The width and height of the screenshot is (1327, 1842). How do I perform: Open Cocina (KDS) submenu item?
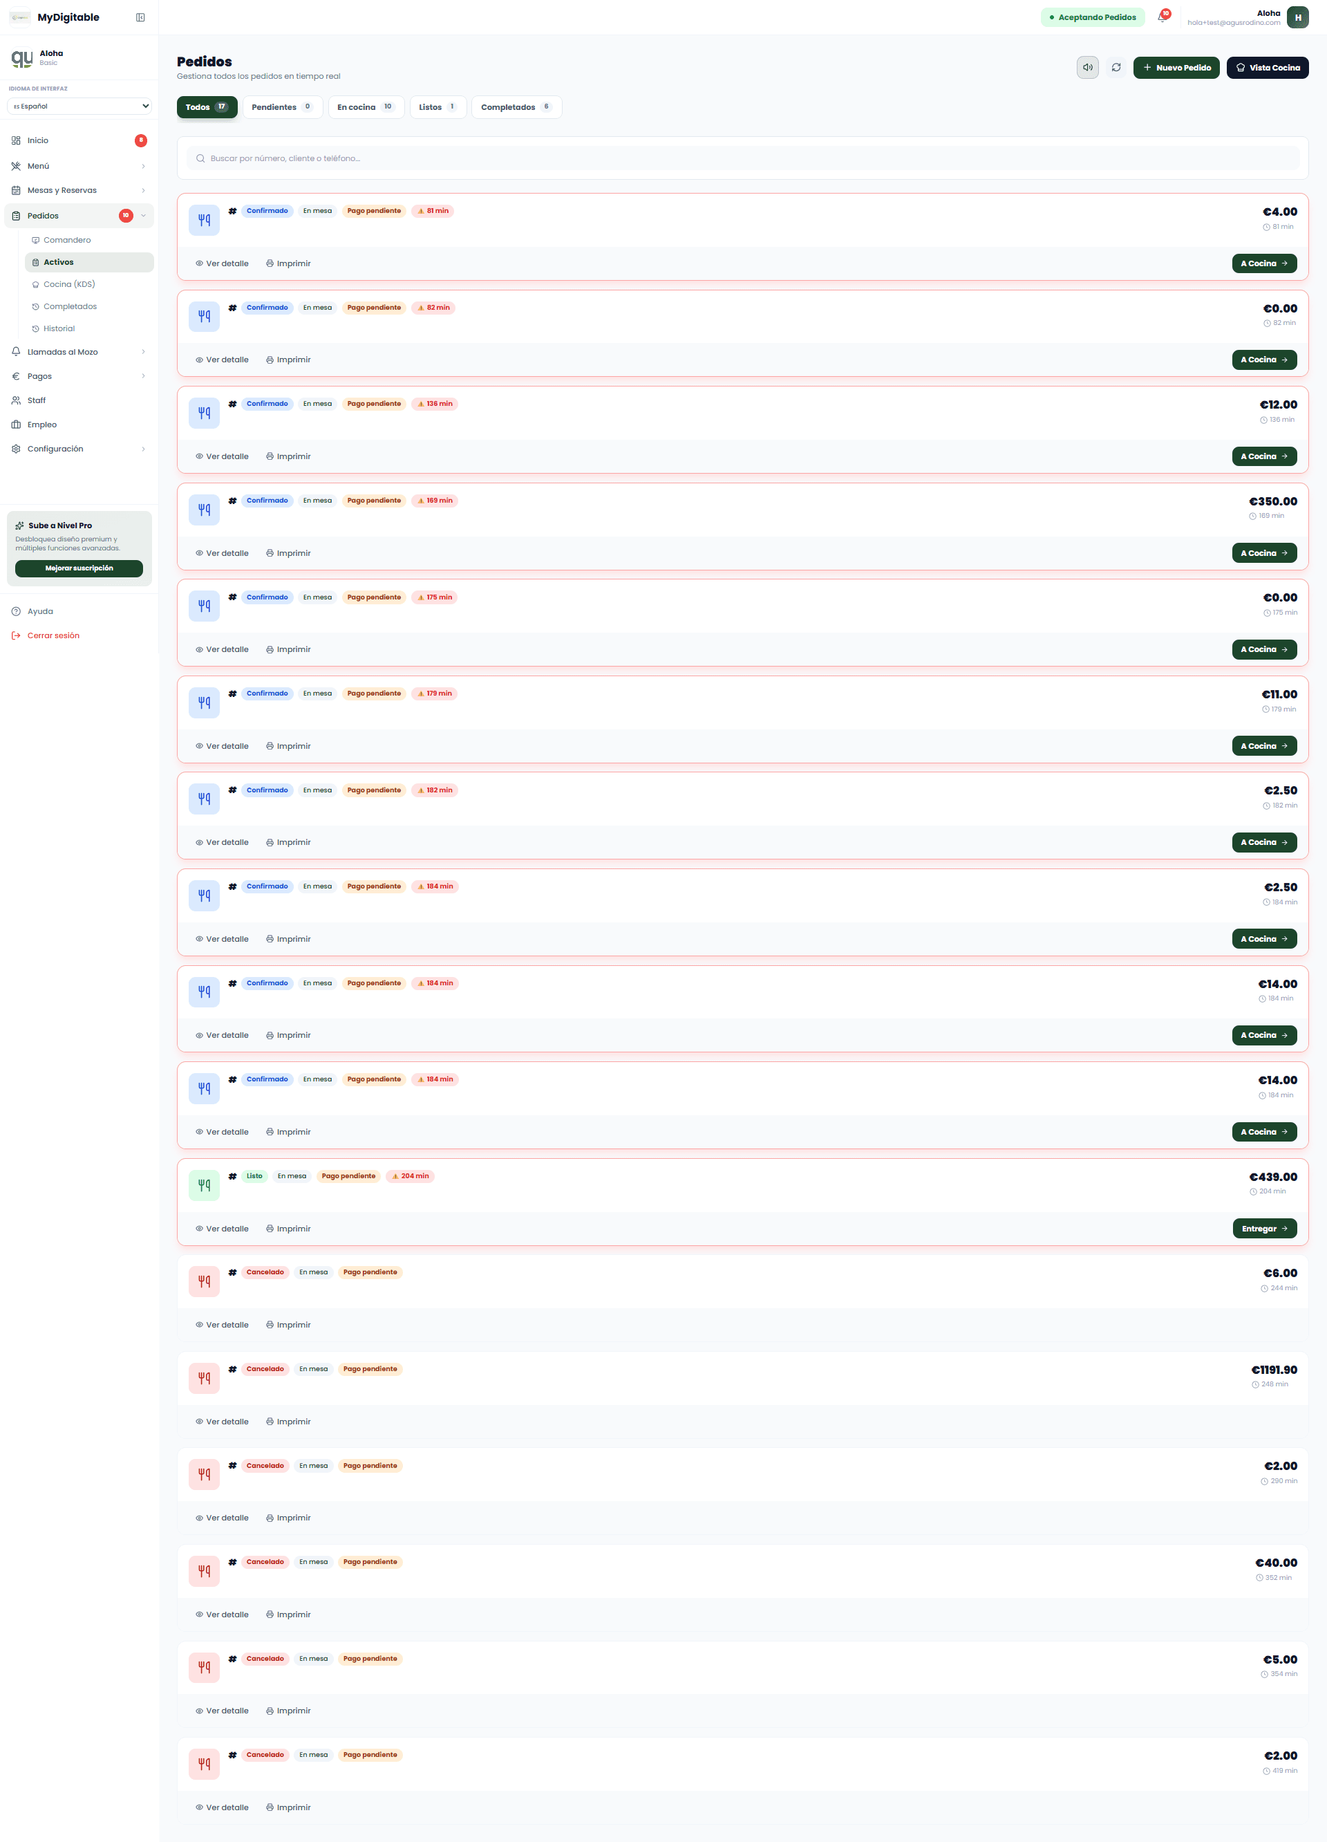[88, 284]
